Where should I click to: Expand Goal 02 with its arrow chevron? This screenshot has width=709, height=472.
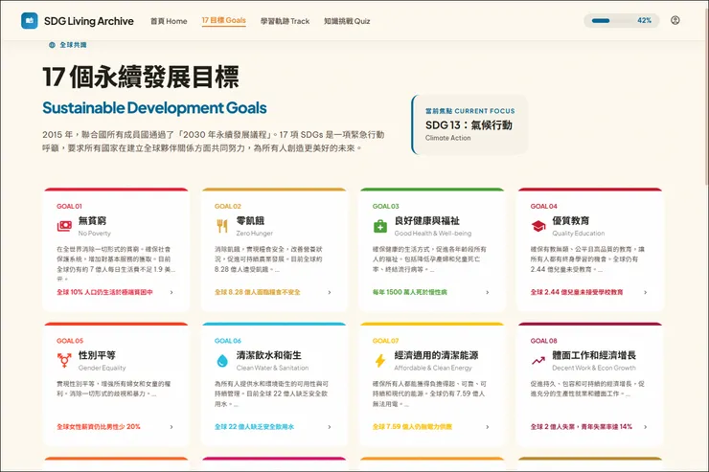[330, 292]
